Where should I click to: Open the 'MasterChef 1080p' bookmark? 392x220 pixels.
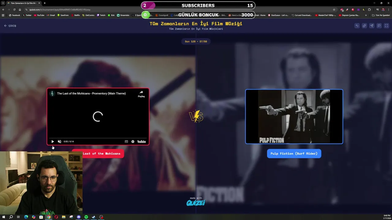325,15
